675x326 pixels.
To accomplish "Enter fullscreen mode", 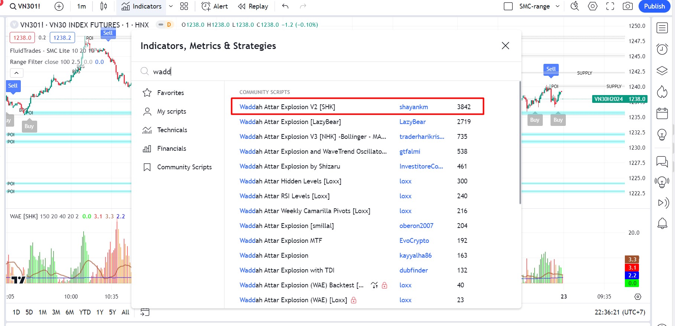I will [610, 6].
